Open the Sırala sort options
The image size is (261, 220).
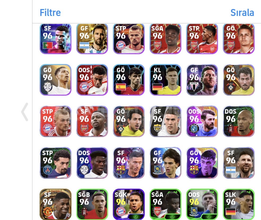(x=242, y=13)
